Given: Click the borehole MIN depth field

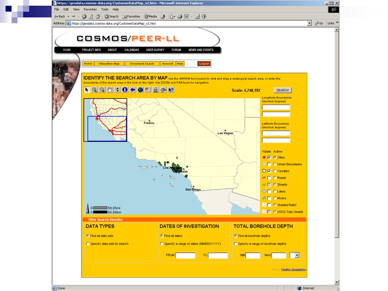Looking at the screenshot, I should [x=253, y=255].
